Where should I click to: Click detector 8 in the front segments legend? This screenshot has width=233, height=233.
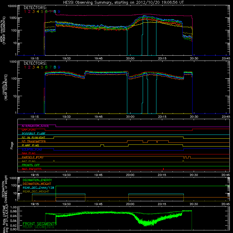pos(55,12)
